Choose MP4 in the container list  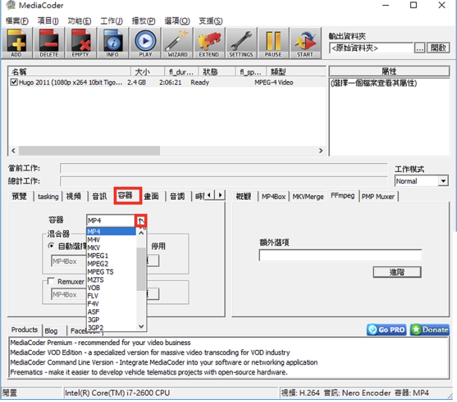(x=111, y=232)
